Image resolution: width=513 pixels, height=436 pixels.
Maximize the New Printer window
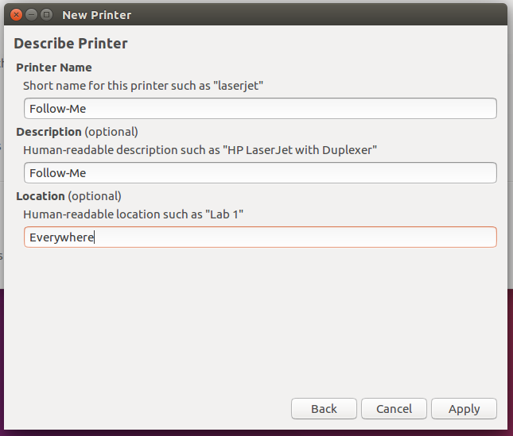pos(46,14)
